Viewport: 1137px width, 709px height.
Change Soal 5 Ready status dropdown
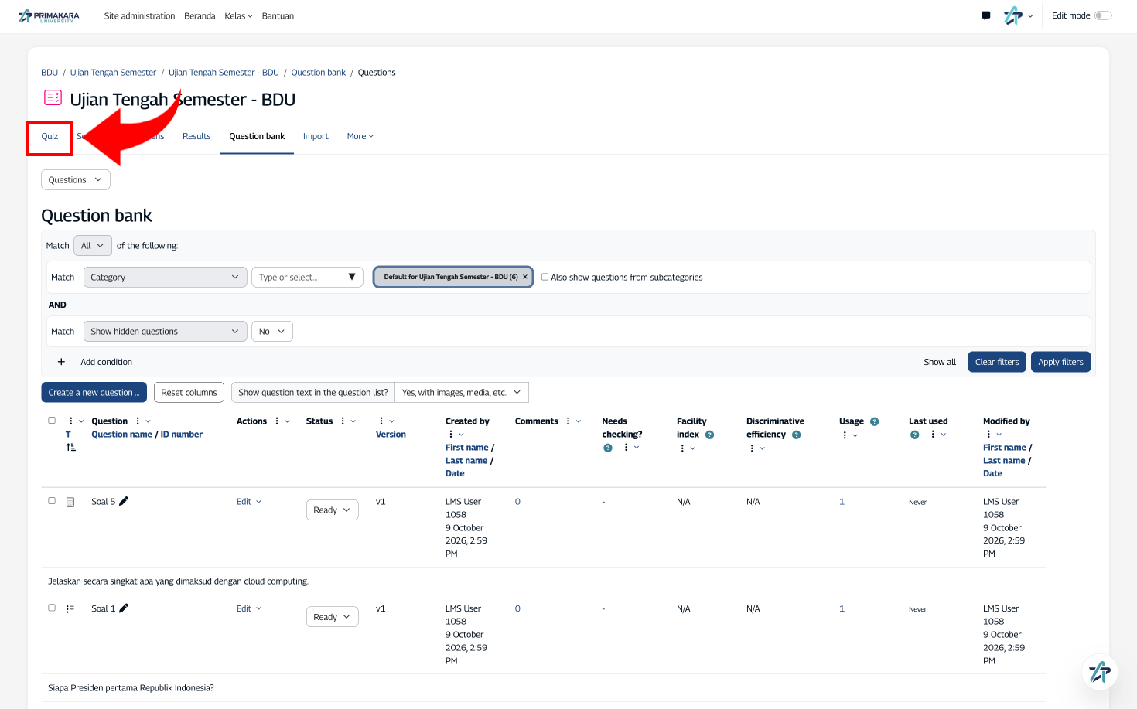coord(333,510)
